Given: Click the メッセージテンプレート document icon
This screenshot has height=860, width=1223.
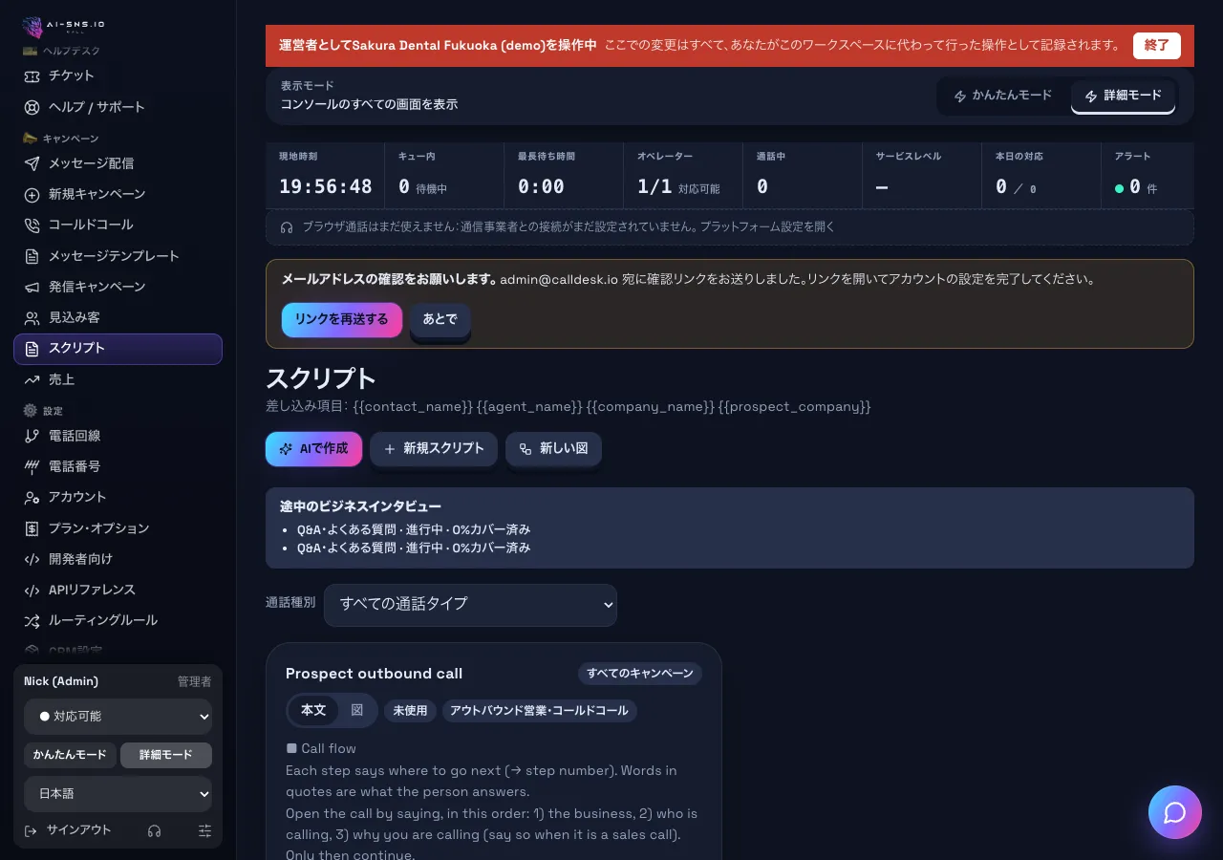Looking at the screenshot, I should click(x=32, y=256).
